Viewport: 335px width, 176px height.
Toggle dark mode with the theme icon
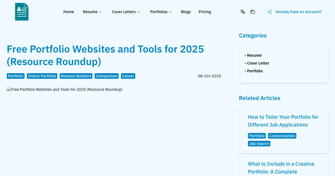(x=253, y=12)
